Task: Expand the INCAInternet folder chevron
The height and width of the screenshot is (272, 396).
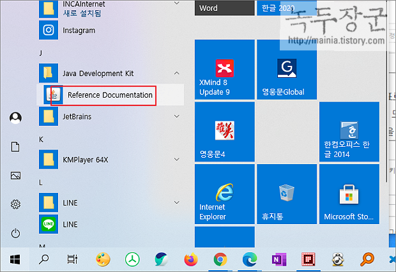Action: (x=177, y=3)
